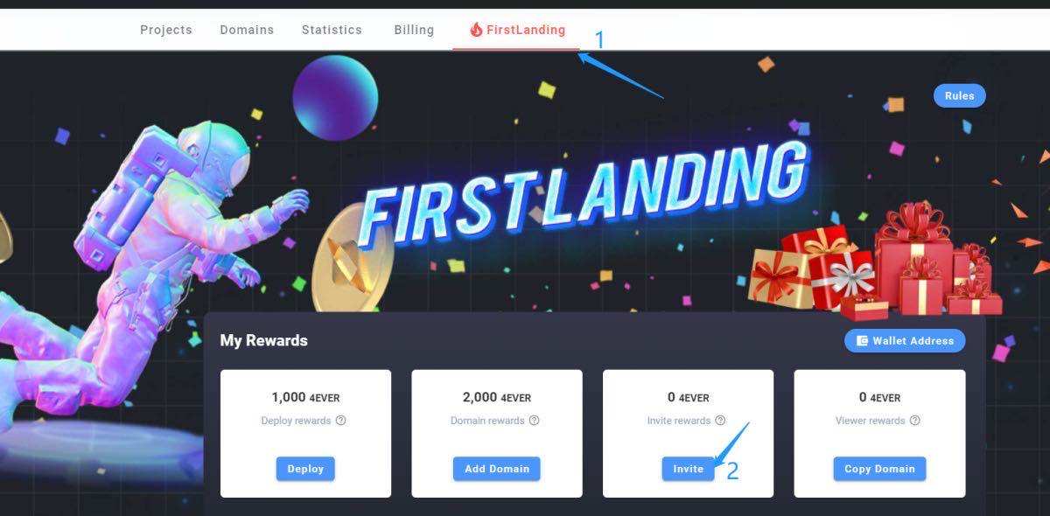
Task: Open the Rules button
Action: [x=959, y=96]
